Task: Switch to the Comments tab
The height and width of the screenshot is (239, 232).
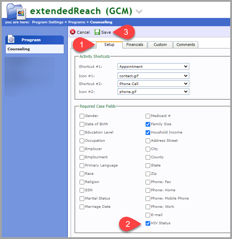Action: pyautogui.click(x=186, y=44)
